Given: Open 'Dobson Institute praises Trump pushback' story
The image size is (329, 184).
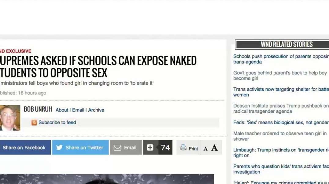Looking at the screenshot, I should 281,108.
